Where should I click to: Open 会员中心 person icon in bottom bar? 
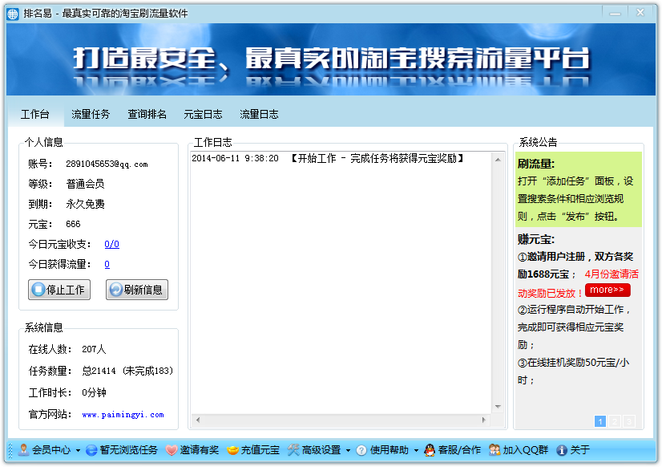24,450
